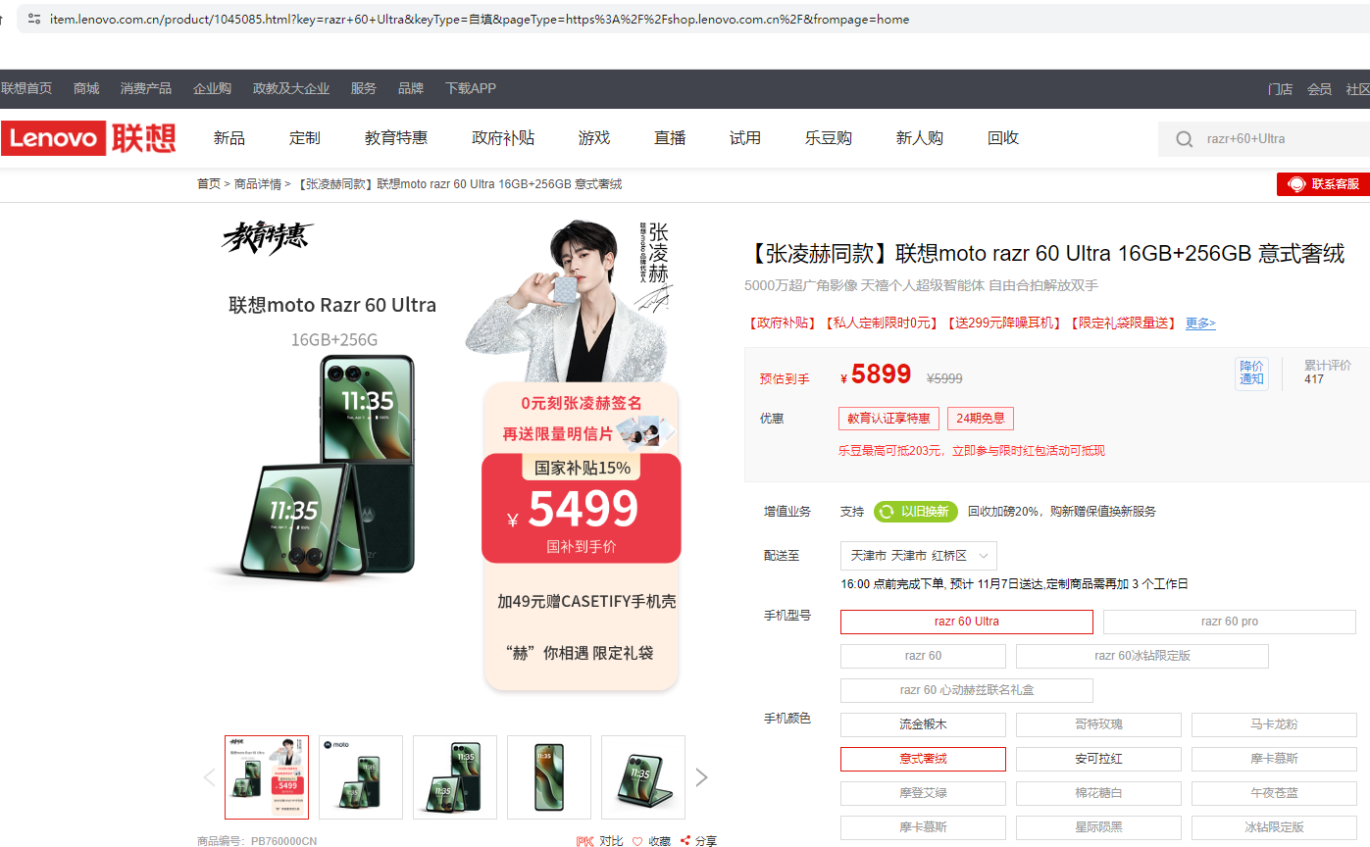Image resolution: width=1370 pixels, height=847 pixels.
Task: Select the 安可拉红 color option
Action: 1098,759
